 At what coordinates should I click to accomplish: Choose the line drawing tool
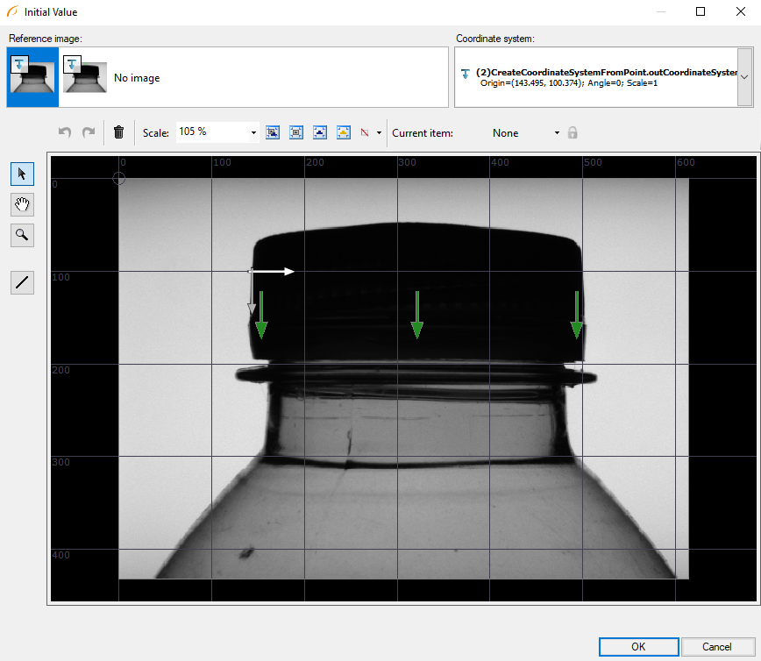(x=22, y=282)
